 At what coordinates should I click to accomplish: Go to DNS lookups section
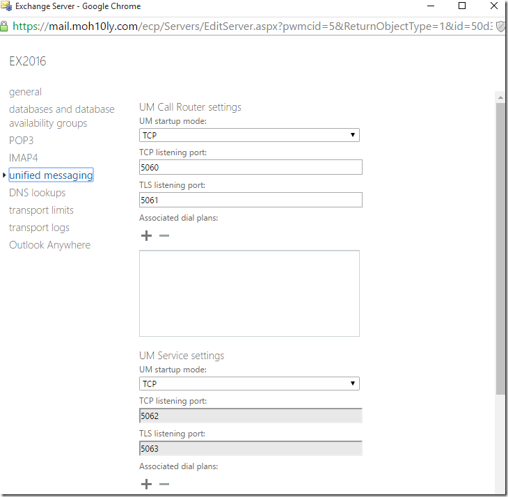tap(38, 193)
